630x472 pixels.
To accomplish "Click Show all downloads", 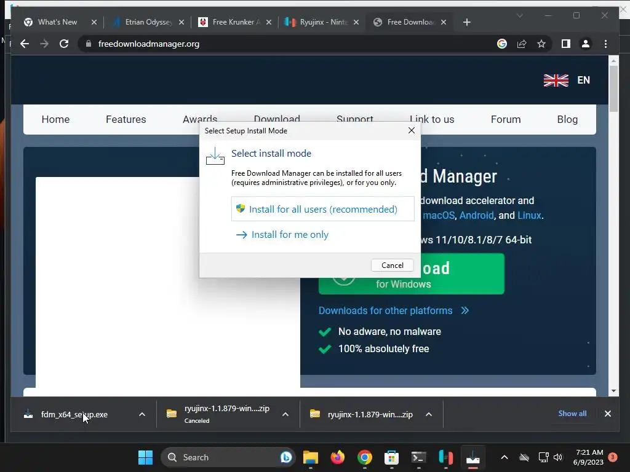I will pos(572,414).
